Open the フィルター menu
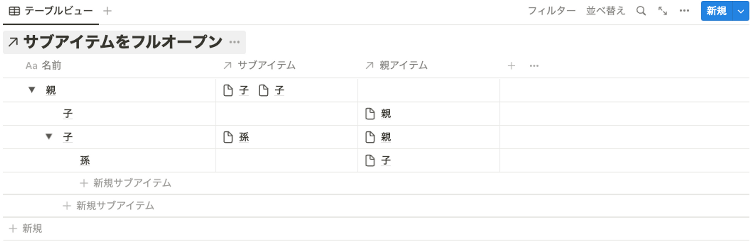This screenshot has width=752, height=244. click(x=551, y=11)
